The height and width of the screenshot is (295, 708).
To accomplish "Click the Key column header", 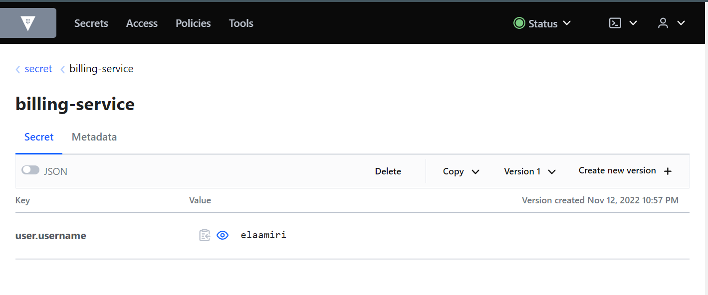I will [x=23, y=200].
